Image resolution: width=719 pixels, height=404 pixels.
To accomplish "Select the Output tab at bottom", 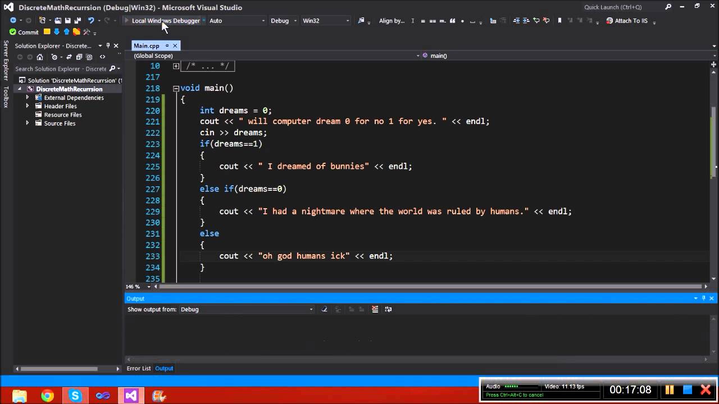I will coord(164,369).
